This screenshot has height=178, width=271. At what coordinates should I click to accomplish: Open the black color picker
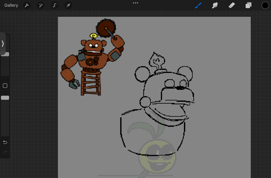tap(265, 5)
